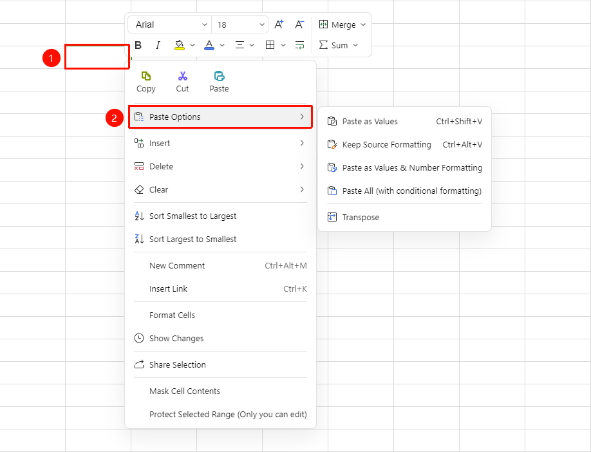Toggle italic formatting
591x452 pixels.
tap(158, 45)
